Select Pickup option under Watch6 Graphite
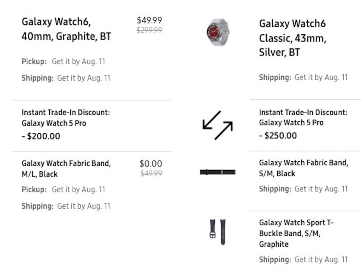 point(63,62)
